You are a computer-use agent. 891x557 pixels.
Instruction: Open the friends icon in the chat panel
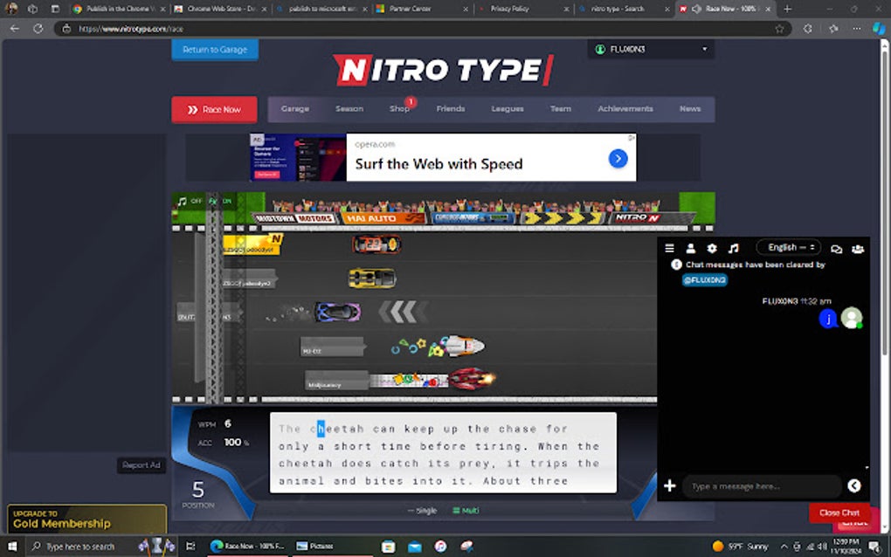click(691, 248)
